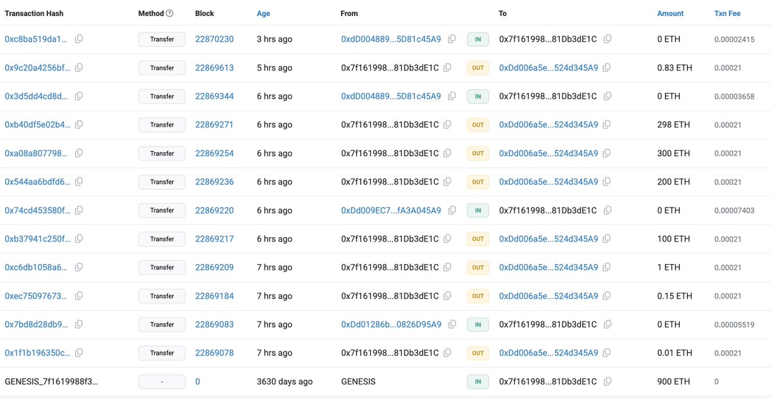771x399 pixels.
Task: Copy transaction hash 0x74cd453580f…
Action: [79, 210]
